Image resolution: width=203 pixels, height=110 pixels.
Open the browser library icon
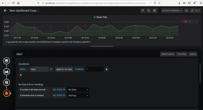184,3
